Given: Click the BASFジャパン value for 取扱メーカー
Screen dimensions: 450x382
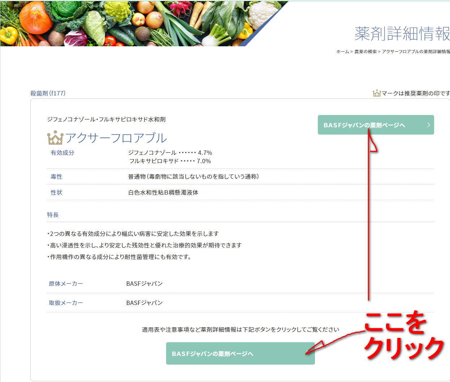Looking at the screenshot, I should coord(144,303).
